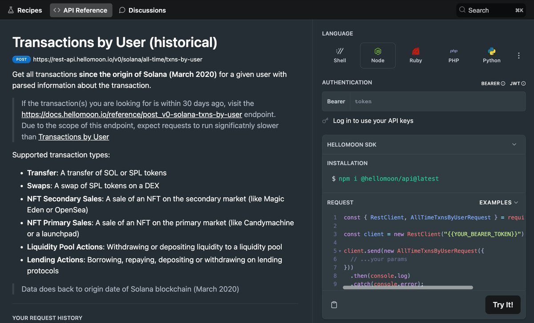Choose Python as the language
Viewport: 534px width, 323px height.
[x=492, y=56]
